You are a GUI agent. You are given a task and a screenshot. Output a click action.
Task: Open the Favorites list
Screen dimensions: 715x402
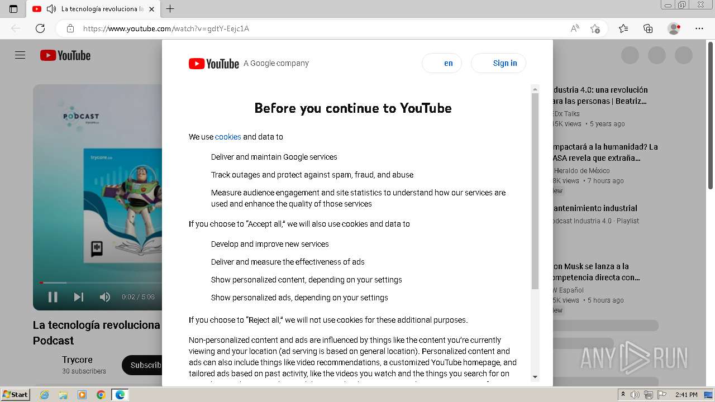coord(623,28)
